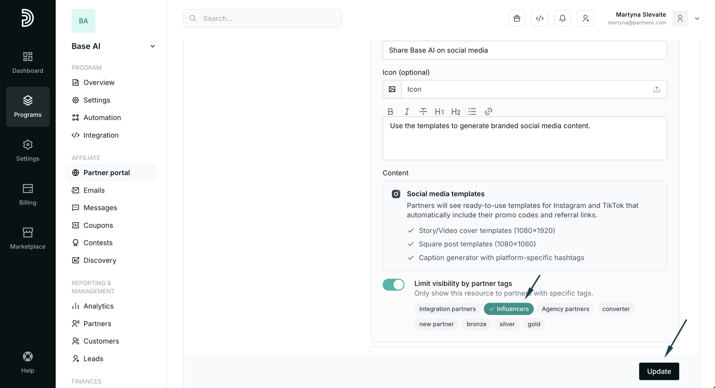Screen dimensions: 715x388
Task: Select the Agency partners tag
Action: point(565,309)
